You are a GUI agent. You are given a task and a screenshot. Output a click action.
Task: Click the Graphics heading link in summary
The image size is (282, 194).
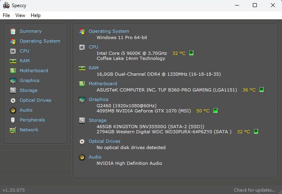pyautogui.click(x=99, y=99)
